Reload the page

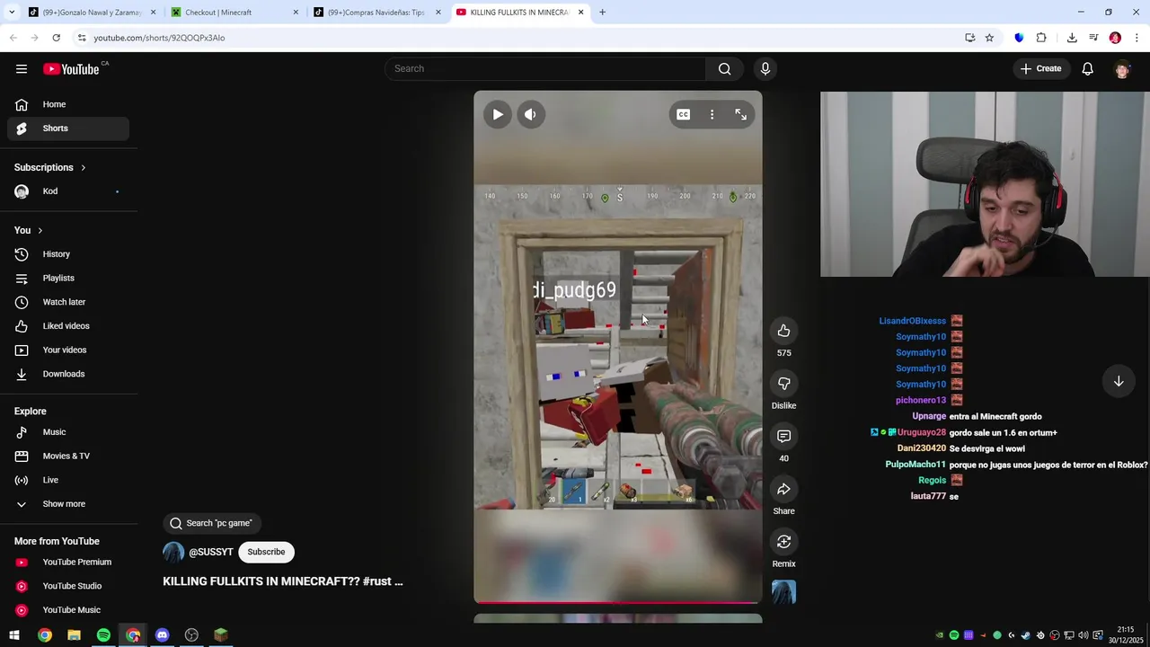(56, 38)
